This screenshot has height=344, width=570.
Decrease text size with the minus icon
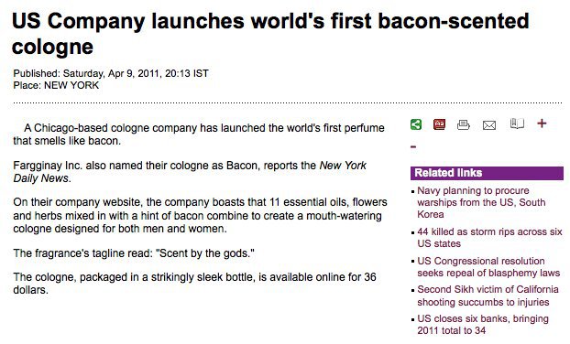pos(413,147)
